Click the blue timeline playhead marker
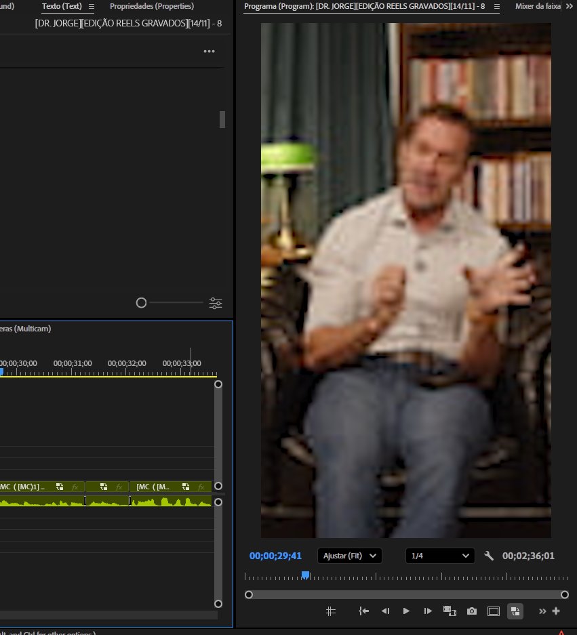577x635 pixels. (1, 372)
